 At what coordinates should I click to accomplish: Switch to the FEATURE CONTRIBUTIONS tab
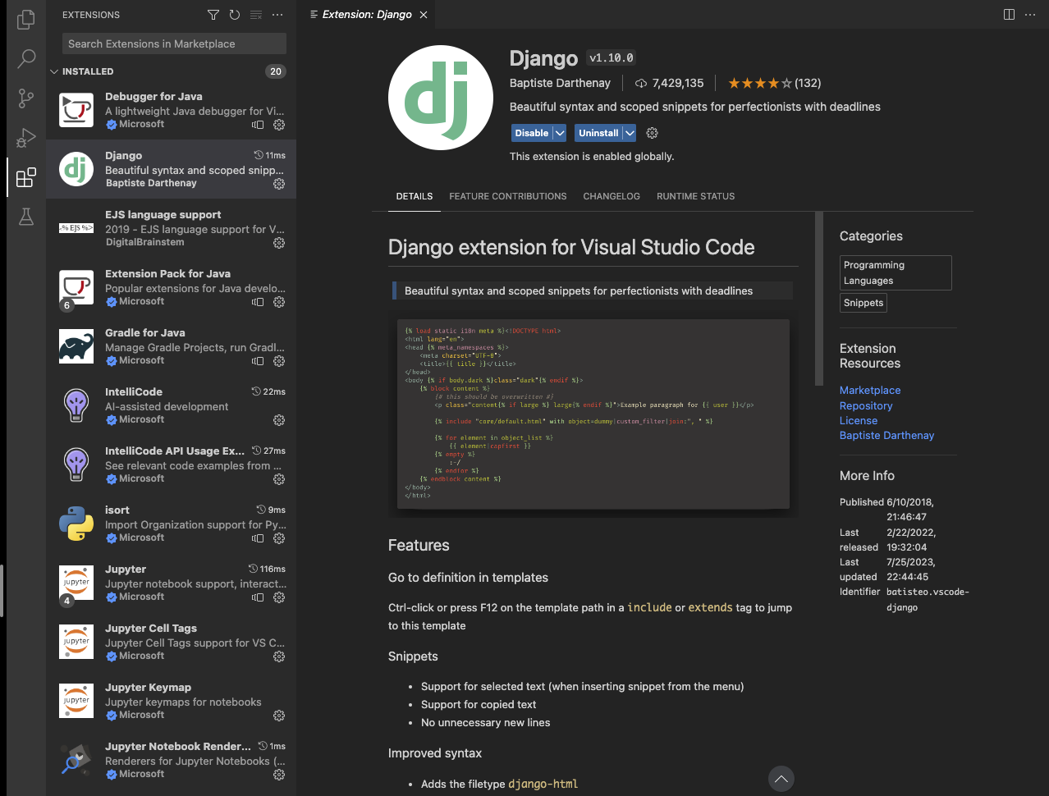click(x=508, y=196)
